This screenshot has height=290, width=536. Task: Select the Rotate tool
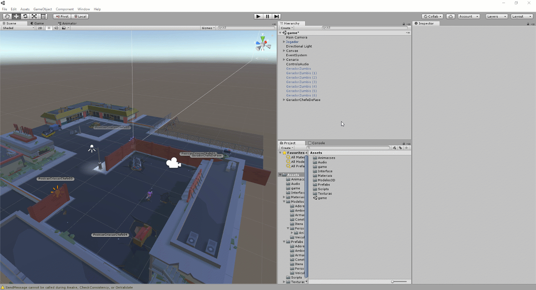pos(25,16)
